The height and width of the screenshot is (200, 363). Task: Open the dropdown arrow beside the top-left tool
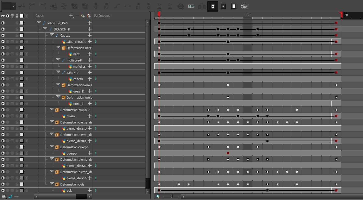point(13,6)
